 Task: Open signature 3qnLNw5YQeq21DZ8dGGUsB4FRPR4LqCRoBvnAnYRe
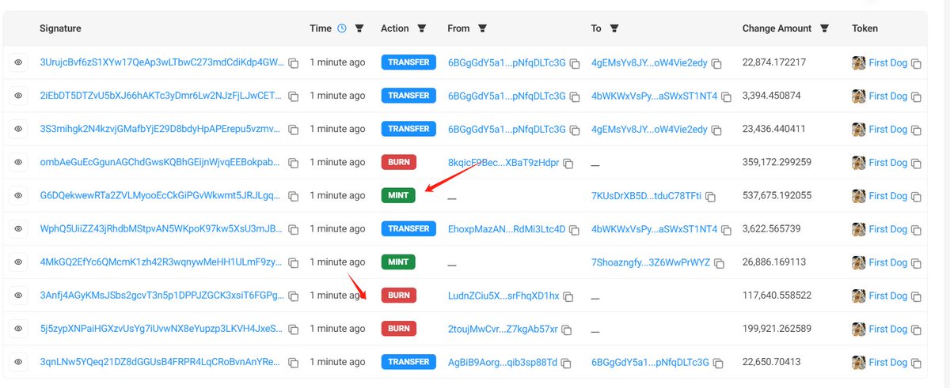click(x=161, y=362)
